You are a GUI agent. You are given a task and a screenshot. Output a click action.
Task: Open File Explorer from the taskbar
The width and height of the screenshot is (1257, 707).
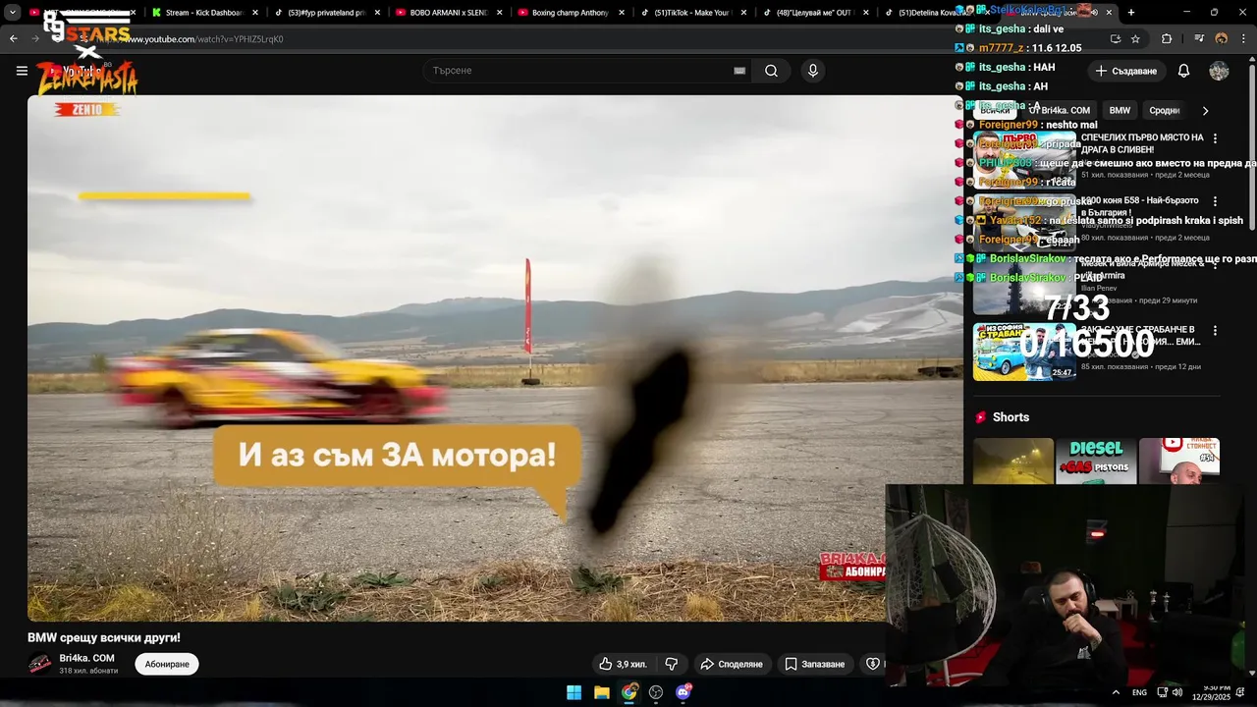click(x=602, y=692)
